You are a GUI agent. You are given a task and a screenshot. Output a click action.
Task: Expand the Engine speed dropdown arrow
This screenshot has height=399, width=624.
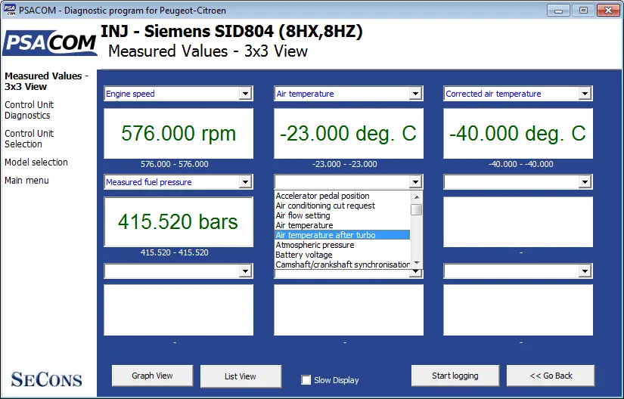click(245, 94)
